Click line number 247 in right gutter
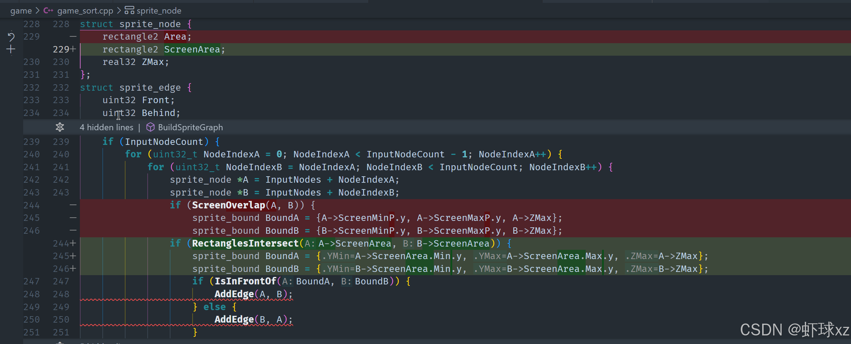This screenshot has height=344, width=851. [x=61, y=282]
